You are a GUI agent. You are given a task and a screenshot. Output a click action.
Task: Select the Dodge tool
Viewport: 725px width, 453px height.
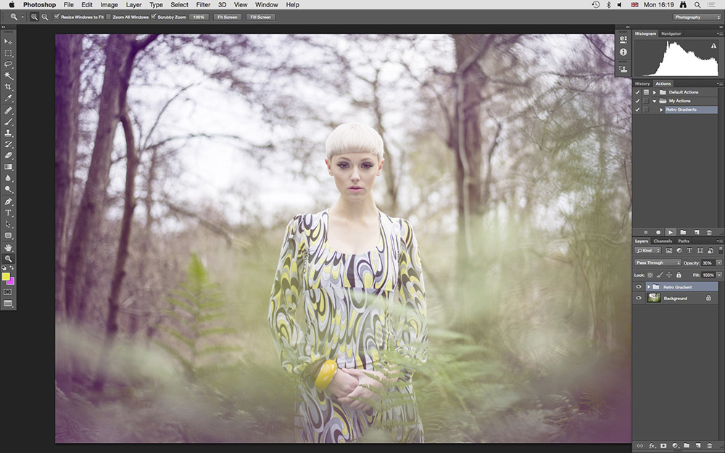(8, 189)
